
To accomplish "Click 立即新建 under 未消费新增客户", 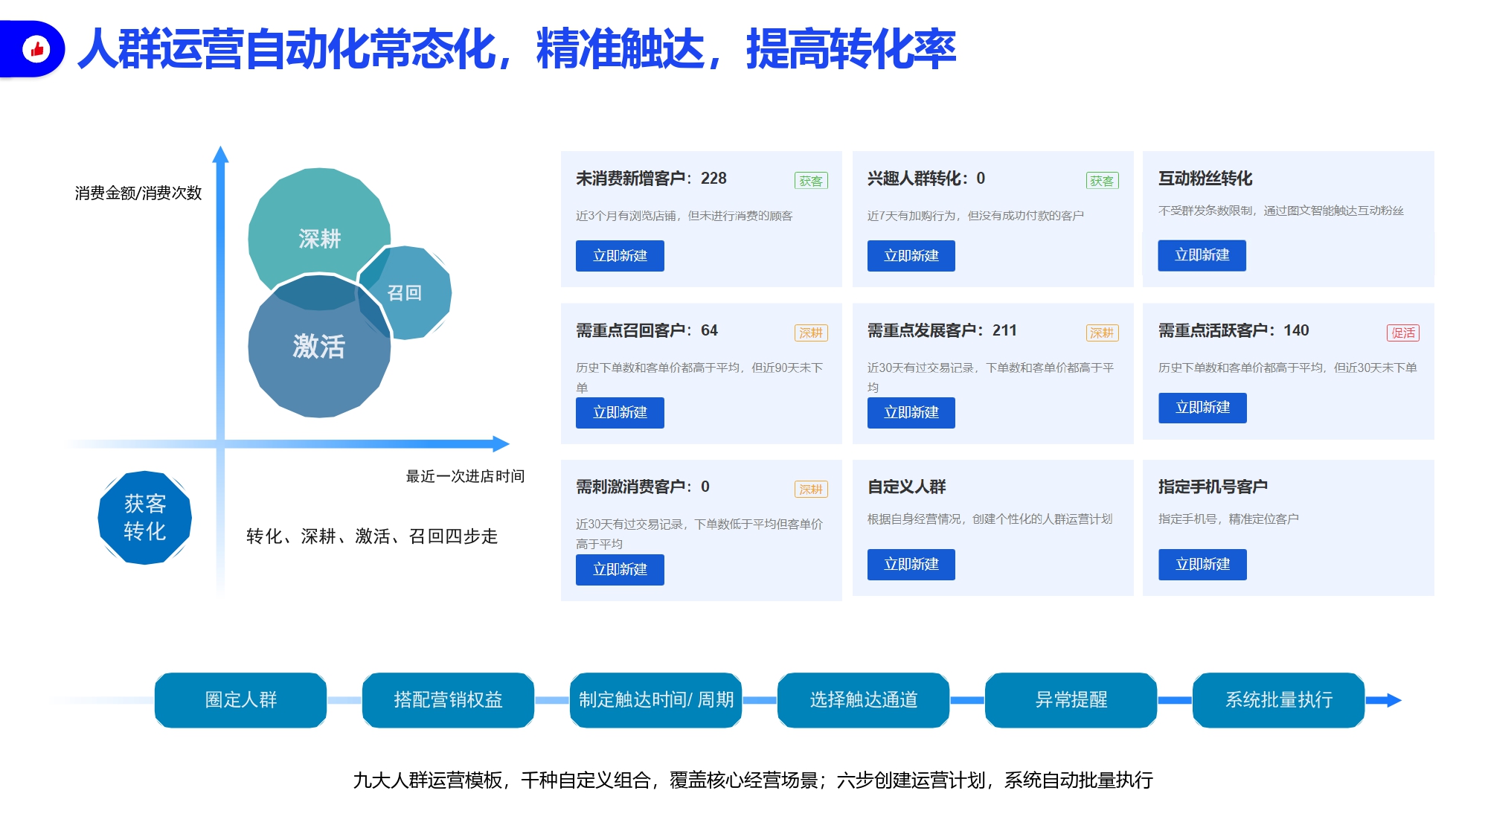I will (x=620, y=256).
